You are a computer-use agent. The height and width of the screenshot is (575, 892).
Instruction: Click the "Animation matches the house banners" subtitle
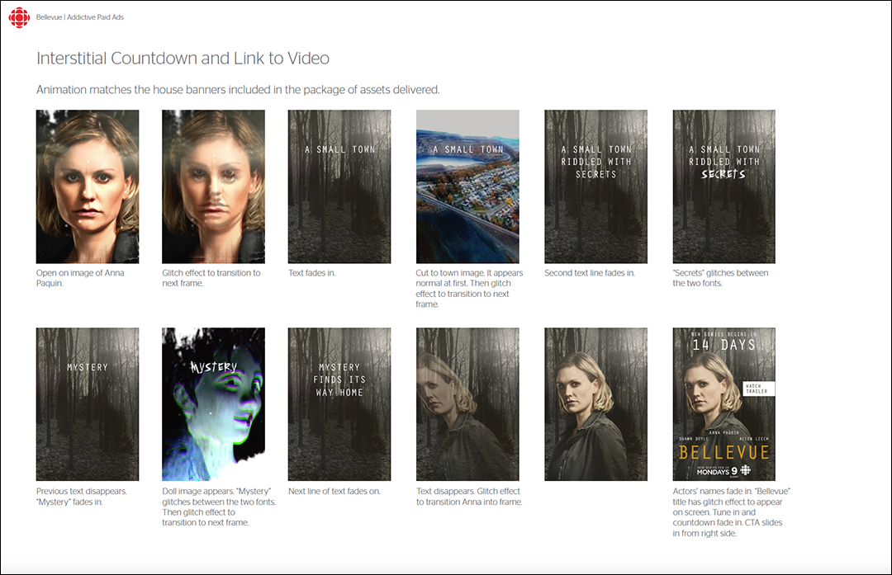pos(238,90)
